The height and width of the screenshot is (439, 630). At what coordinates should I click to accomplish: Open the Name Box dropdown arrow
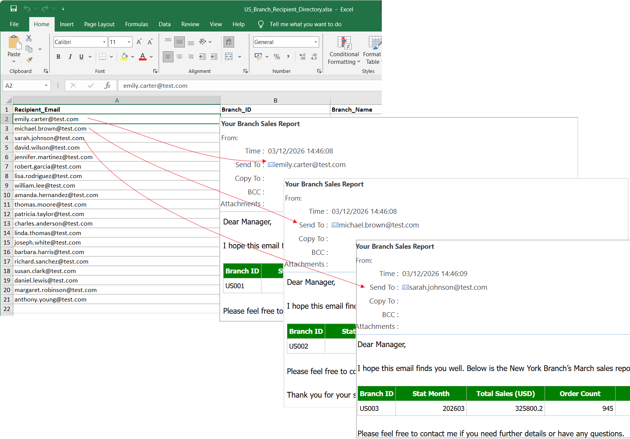46,85
